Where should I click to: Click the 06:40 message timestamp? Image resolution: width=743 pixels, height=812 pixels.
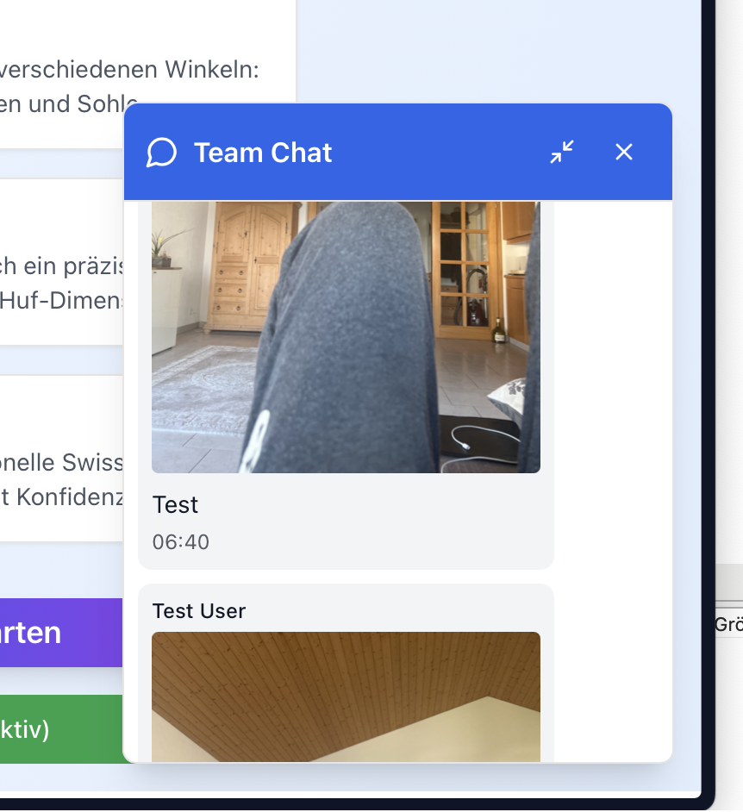pyautogui.click(x=180, y=542)
